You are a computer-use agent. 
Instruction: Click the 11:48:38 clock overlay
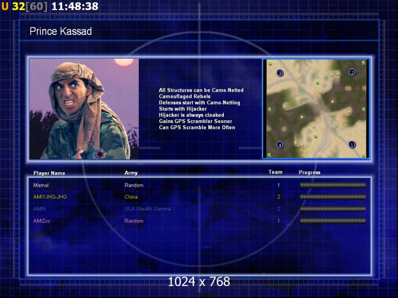coord(75,6)
